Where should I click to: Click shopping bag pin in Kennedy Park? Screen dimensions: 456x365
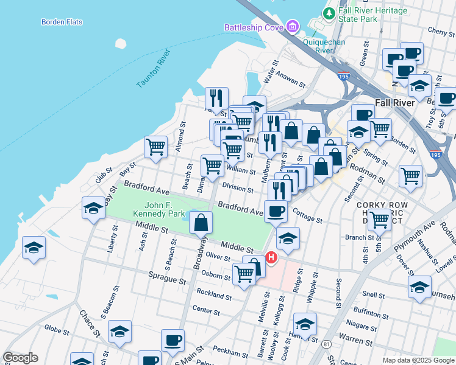(x=201, y=224)
